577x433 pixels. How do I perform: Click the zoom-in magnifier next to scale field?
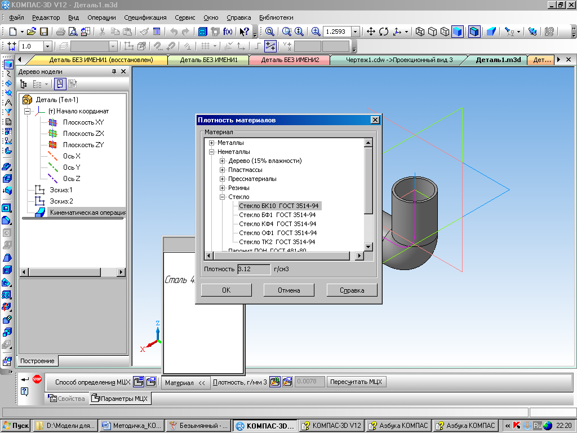316,32
